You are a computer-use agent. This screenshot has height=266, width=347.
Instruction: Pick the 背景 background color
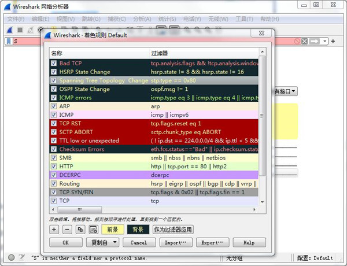point(138,230)
